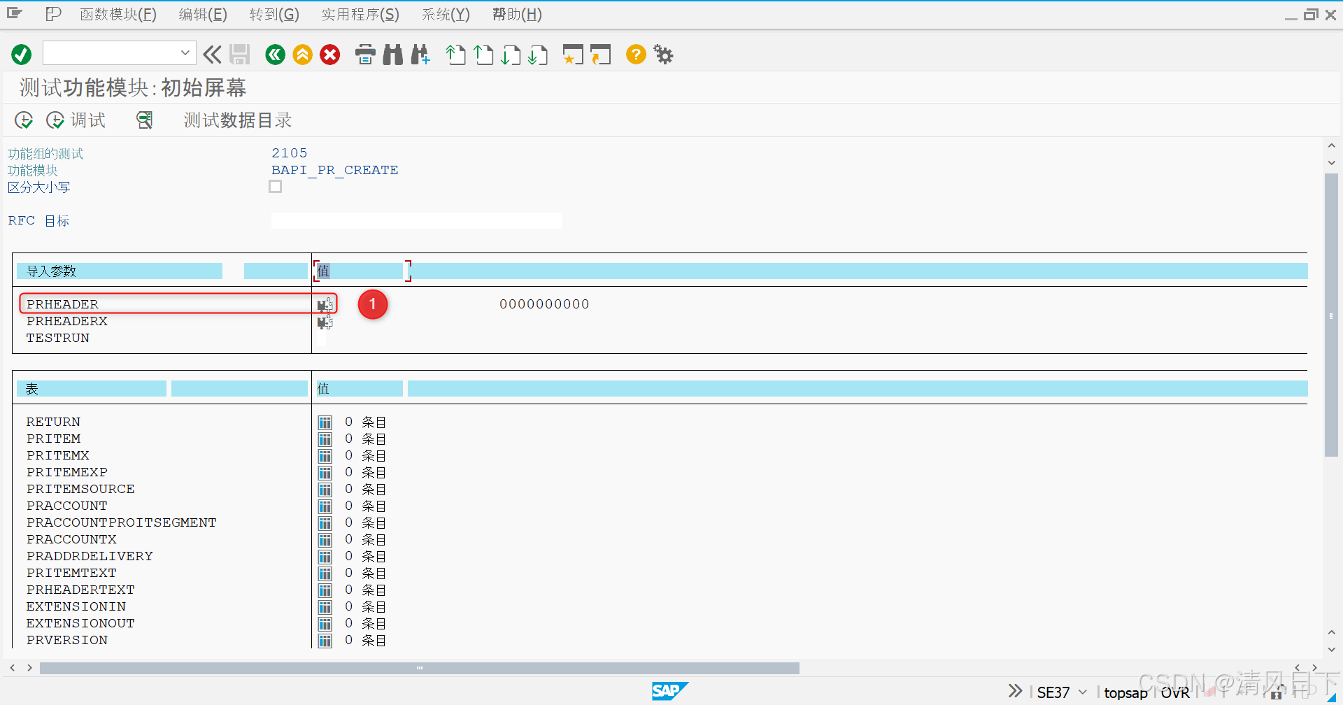Open the 帮助(H) menu
1343x705 pixels.
[x=517, y=15]
